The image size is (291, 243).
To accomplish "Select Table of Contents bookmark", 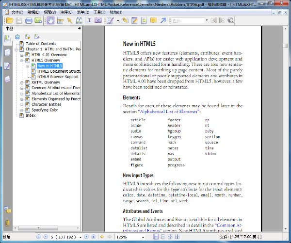I will pyautogui.click(x=41, y=44).
